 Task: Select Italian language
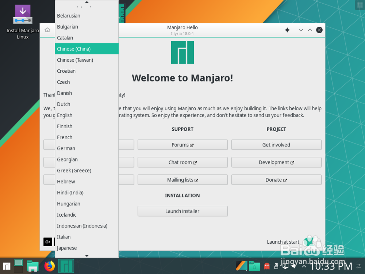(87, 237)
